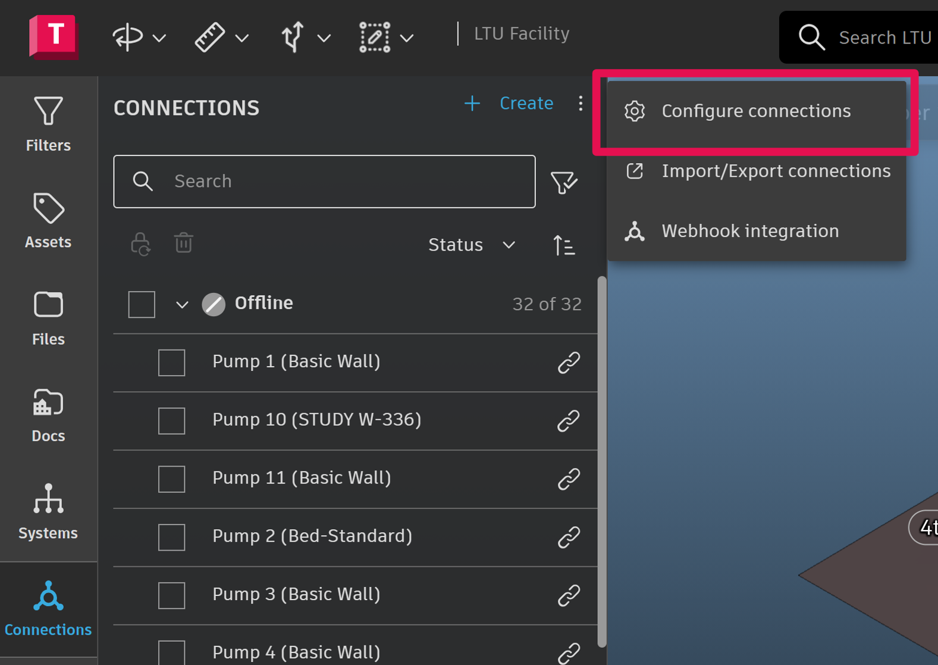Image resolution: width=938 pixels, height=665 pixels.
Task: Open the Filters sidebar panel
Action: click(x=48, y=124)
